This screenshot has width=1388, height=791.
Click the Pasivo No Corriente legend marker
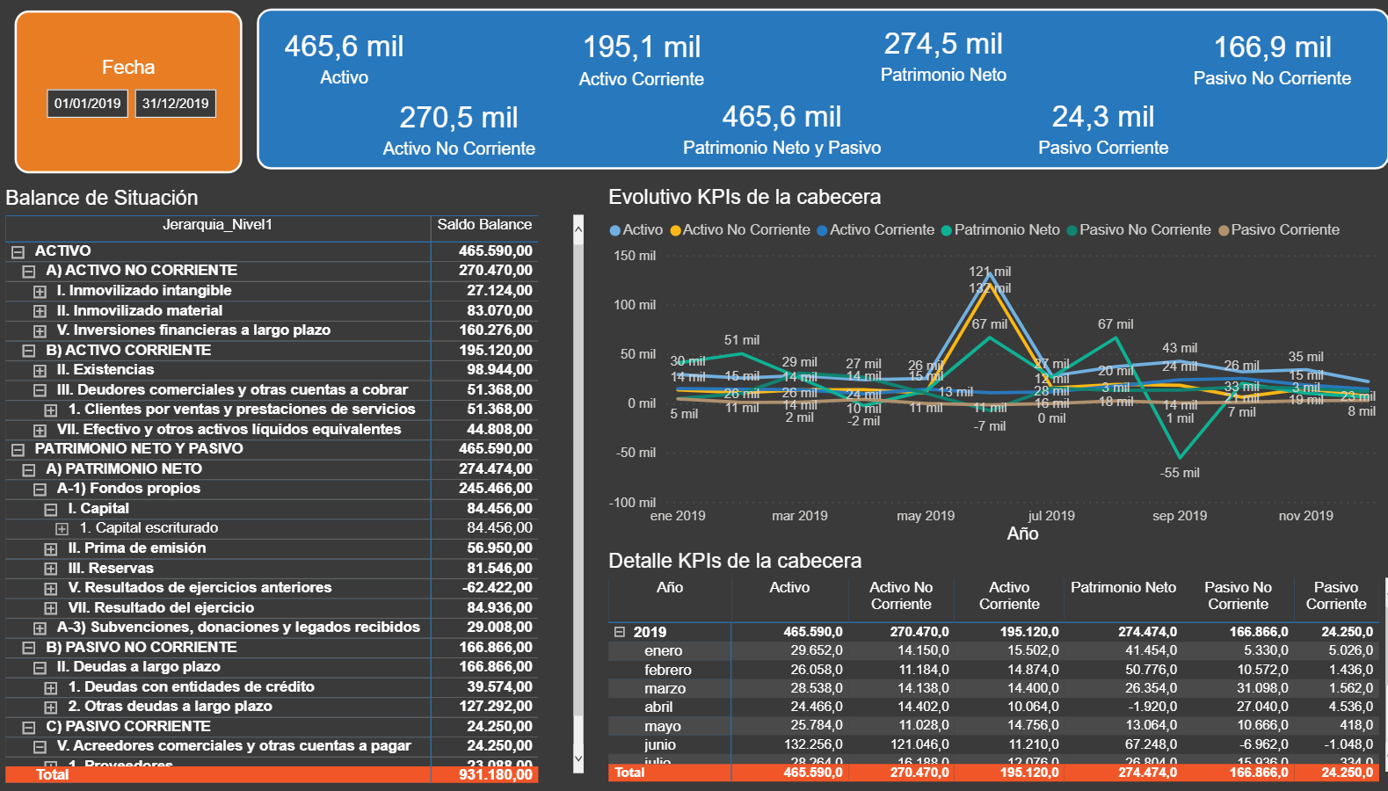pos(1072,230)
